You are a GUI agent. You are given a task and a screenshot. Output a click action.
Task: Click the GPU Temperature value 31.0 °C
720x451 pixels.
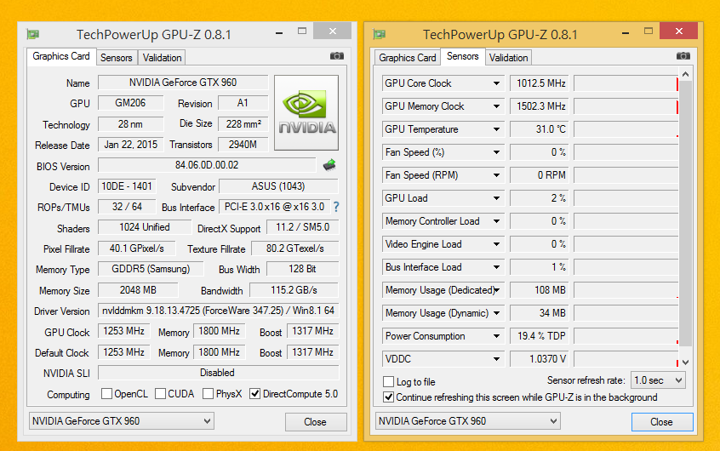(x=540, y=129)
